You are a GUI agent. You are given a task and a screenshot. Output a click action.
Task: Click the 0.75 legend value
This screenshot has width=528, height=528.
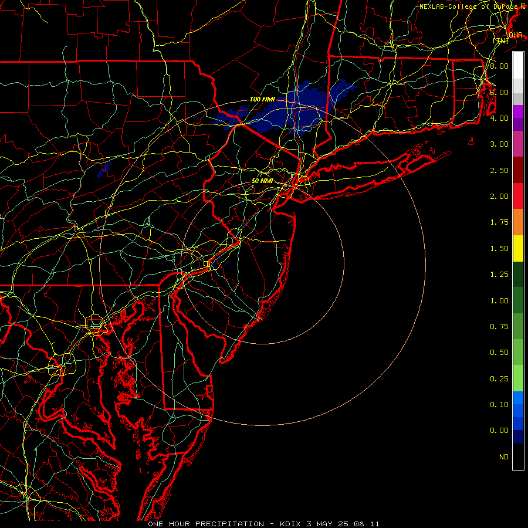tap(499, 327)
